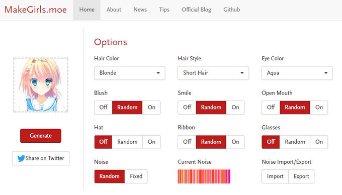Go to the About page

114,10
